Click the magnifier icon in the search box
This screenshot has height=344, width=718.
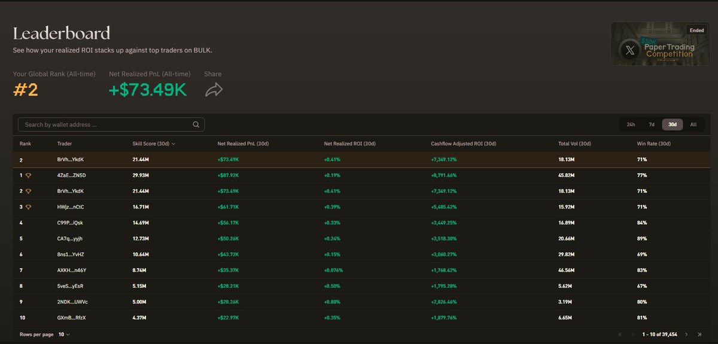(196, 125)
